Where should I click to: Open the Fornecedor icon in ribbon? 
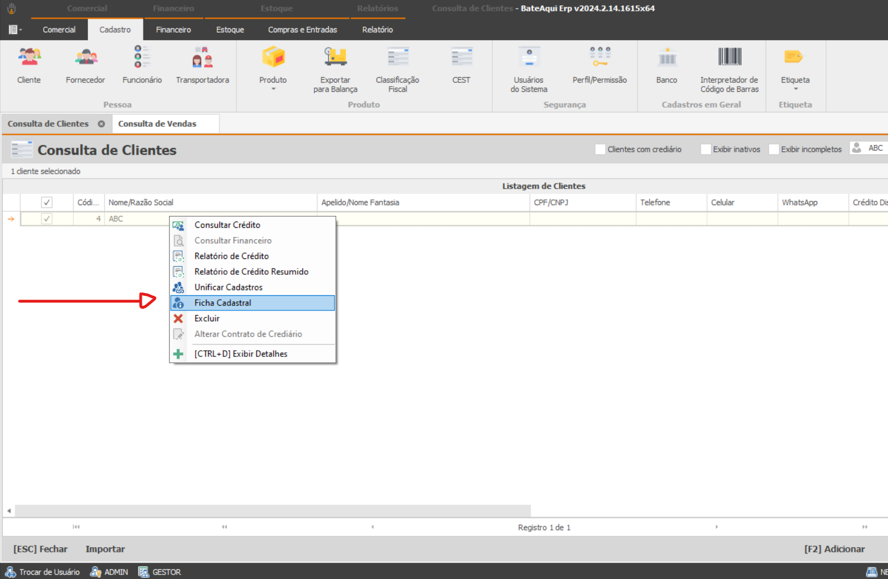86,57
